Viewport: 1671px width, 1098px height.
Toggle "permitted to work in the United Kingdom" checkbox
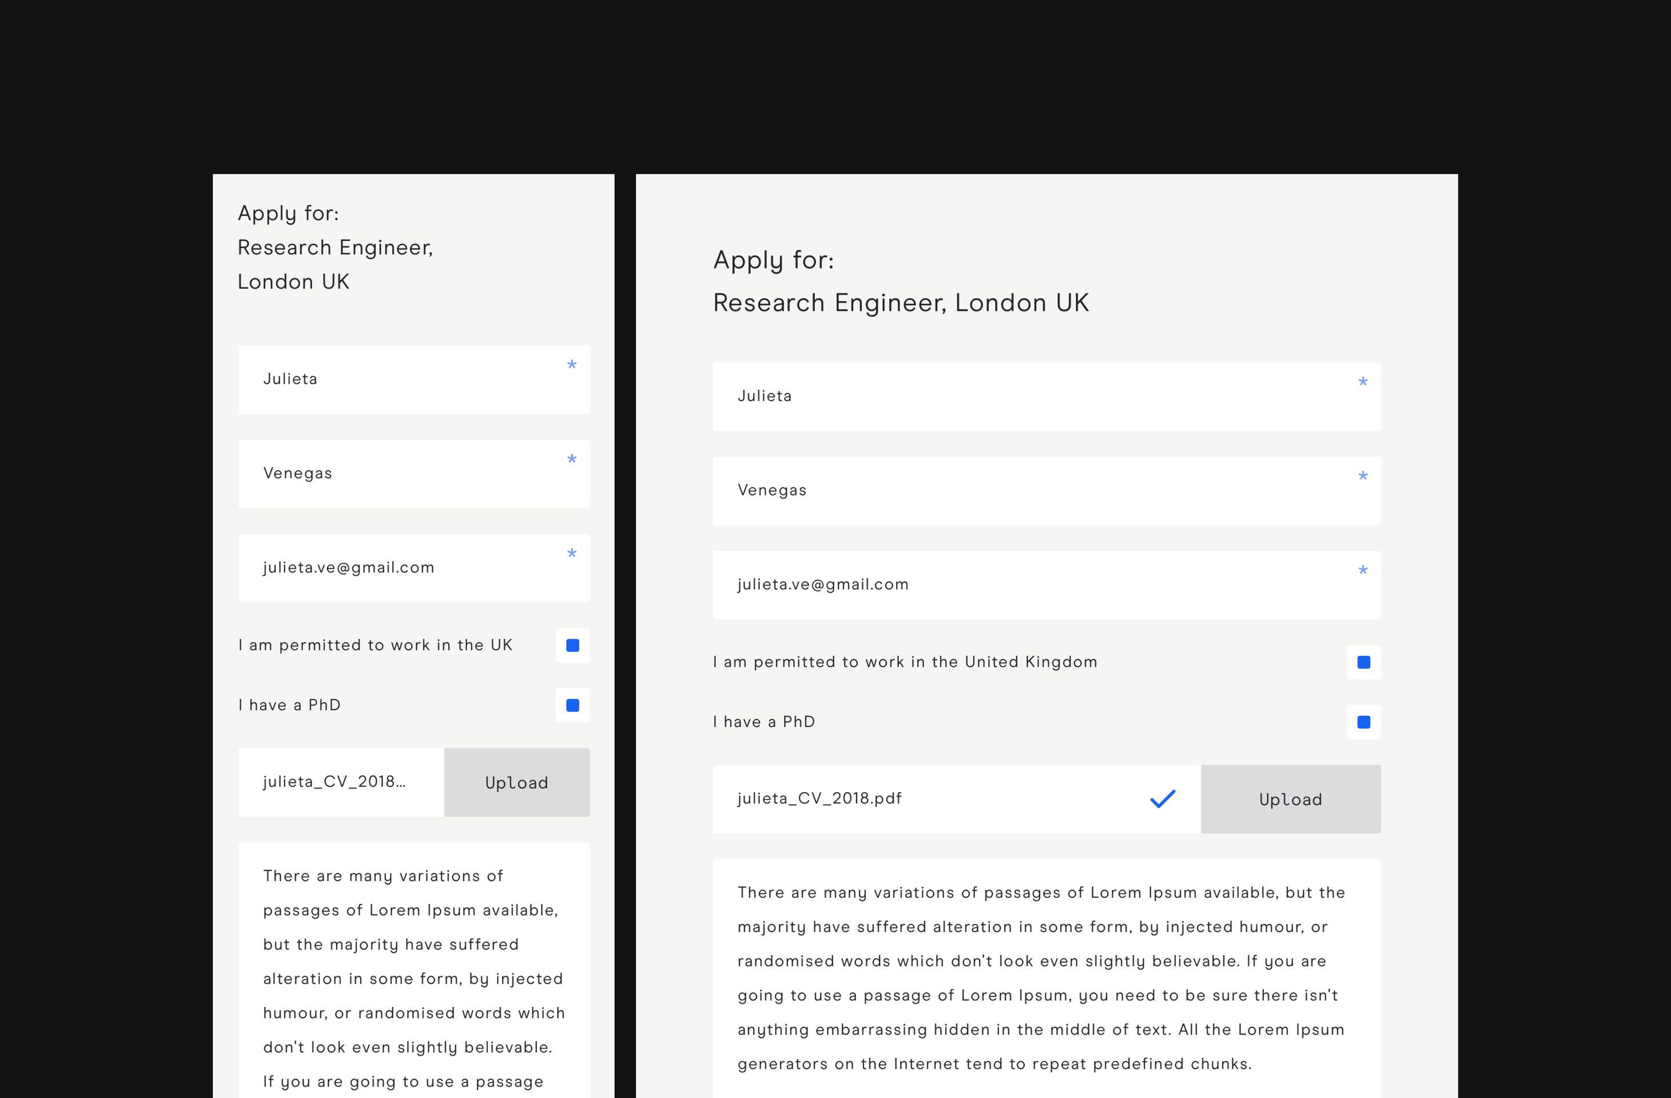[x=1363, y=662]
